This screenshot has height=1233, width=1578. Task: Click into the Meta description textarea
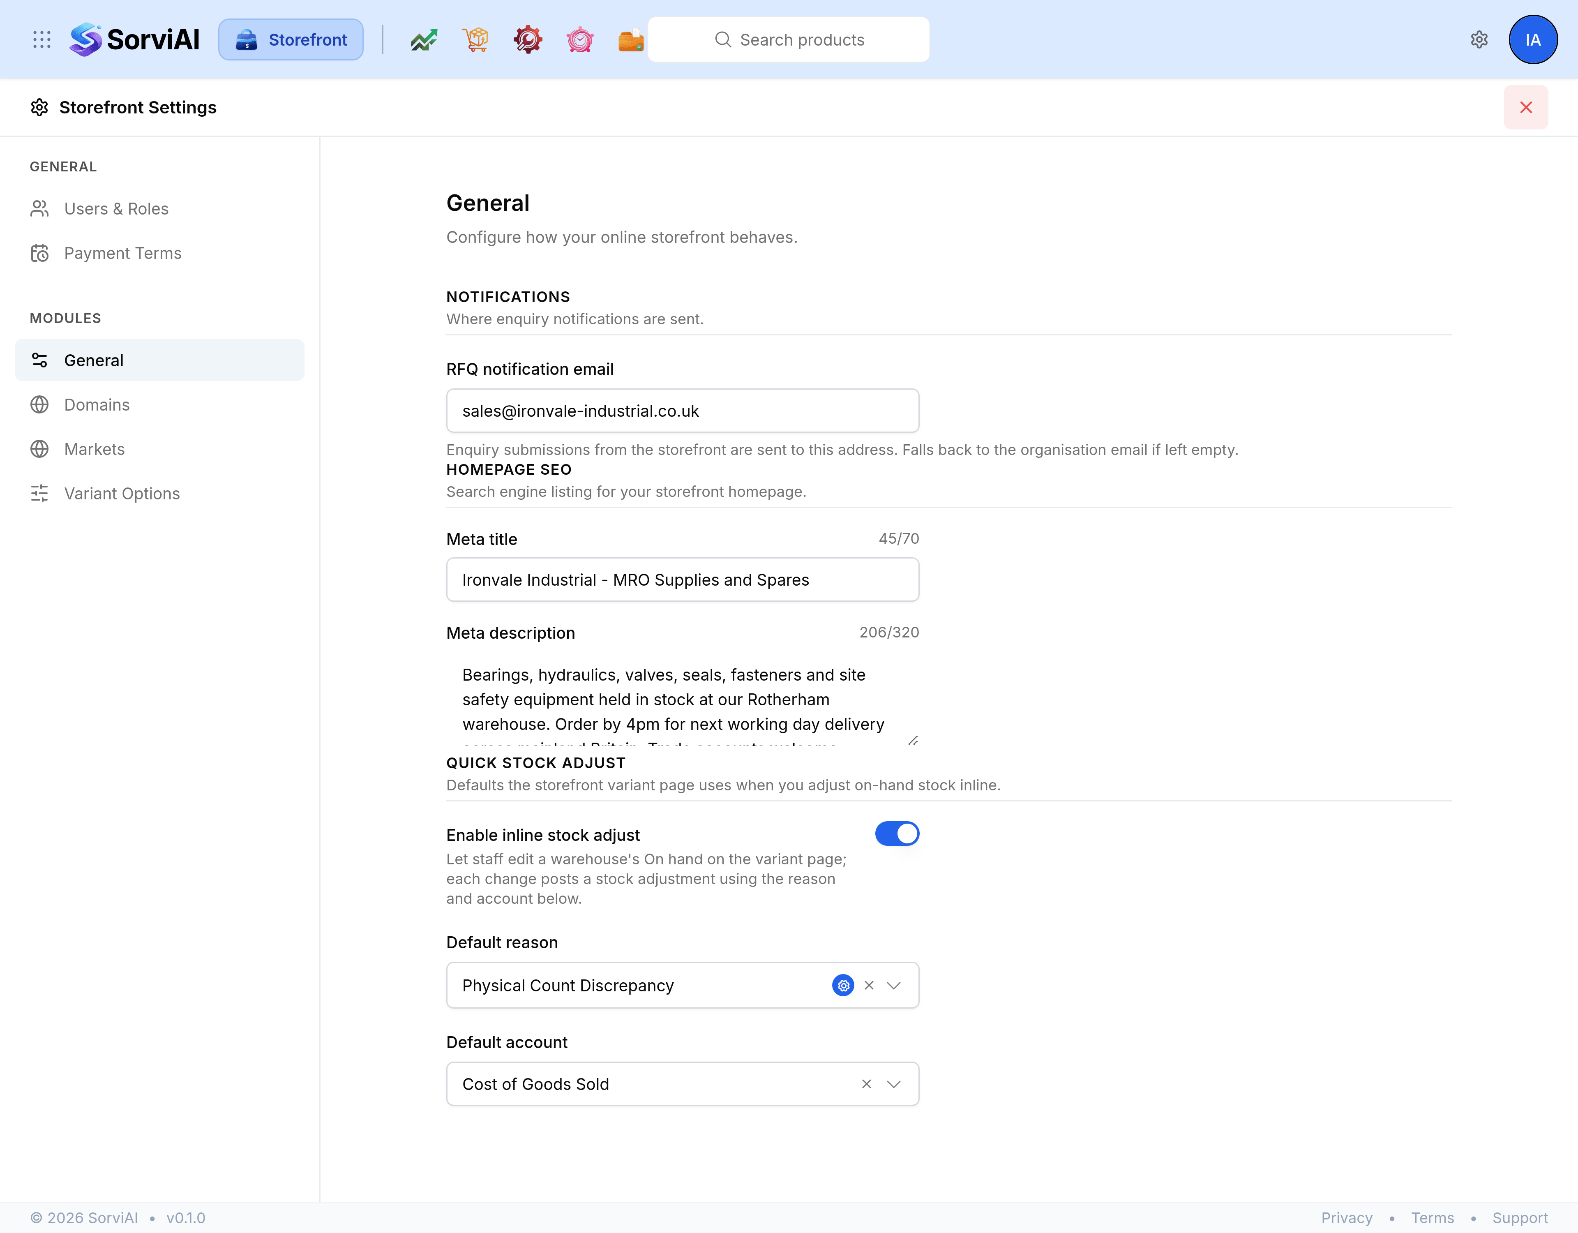point(683,699)
